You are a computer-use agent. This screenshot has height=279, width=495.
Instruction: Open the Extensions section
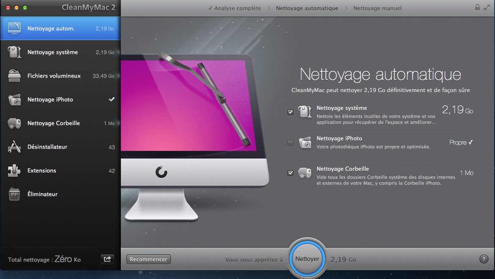pyautogui.click(x=60, y=170)
